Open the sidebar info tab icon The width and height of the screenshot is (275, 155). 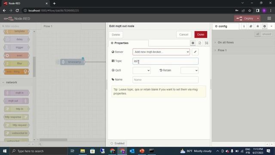(x=244, y=26)
